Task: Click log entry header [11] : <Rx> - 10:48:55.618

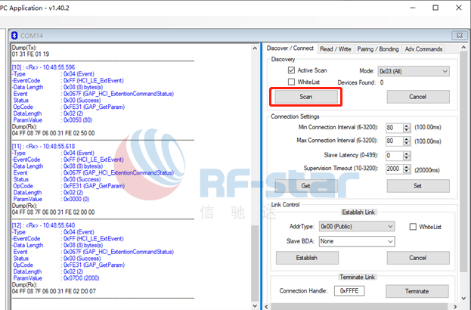Action: (43, 146)
